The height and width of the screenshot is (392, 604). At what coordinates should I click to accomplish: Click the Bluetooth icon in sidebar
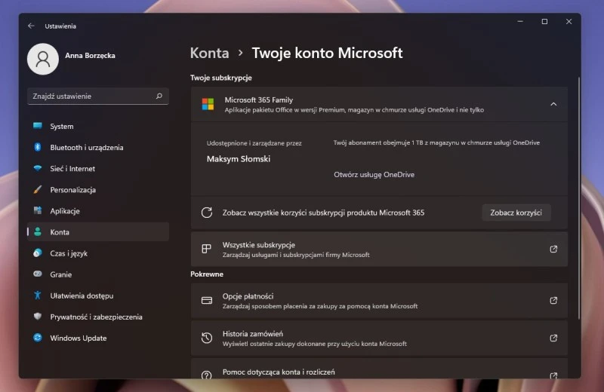pyautogui.click(x=37, y=147)
